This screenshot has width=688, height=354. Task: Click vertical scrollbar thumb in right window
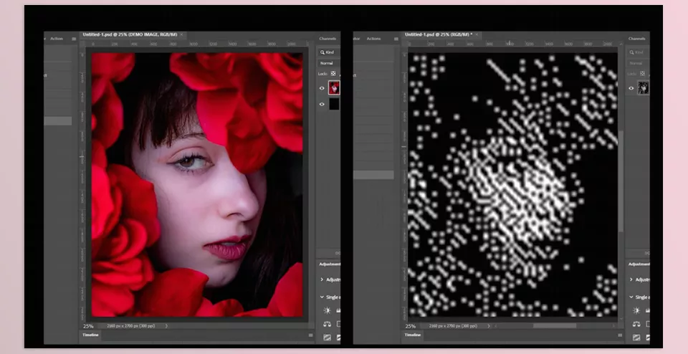[621, 181]
